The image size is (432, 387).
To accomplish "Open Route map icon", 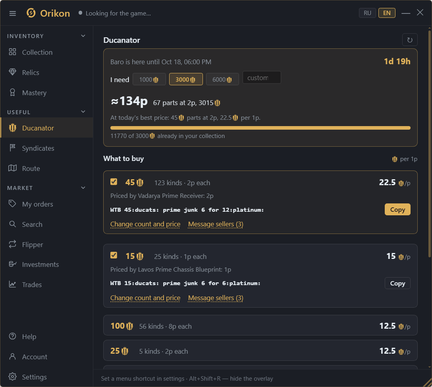I will click(x=12, y=168).
